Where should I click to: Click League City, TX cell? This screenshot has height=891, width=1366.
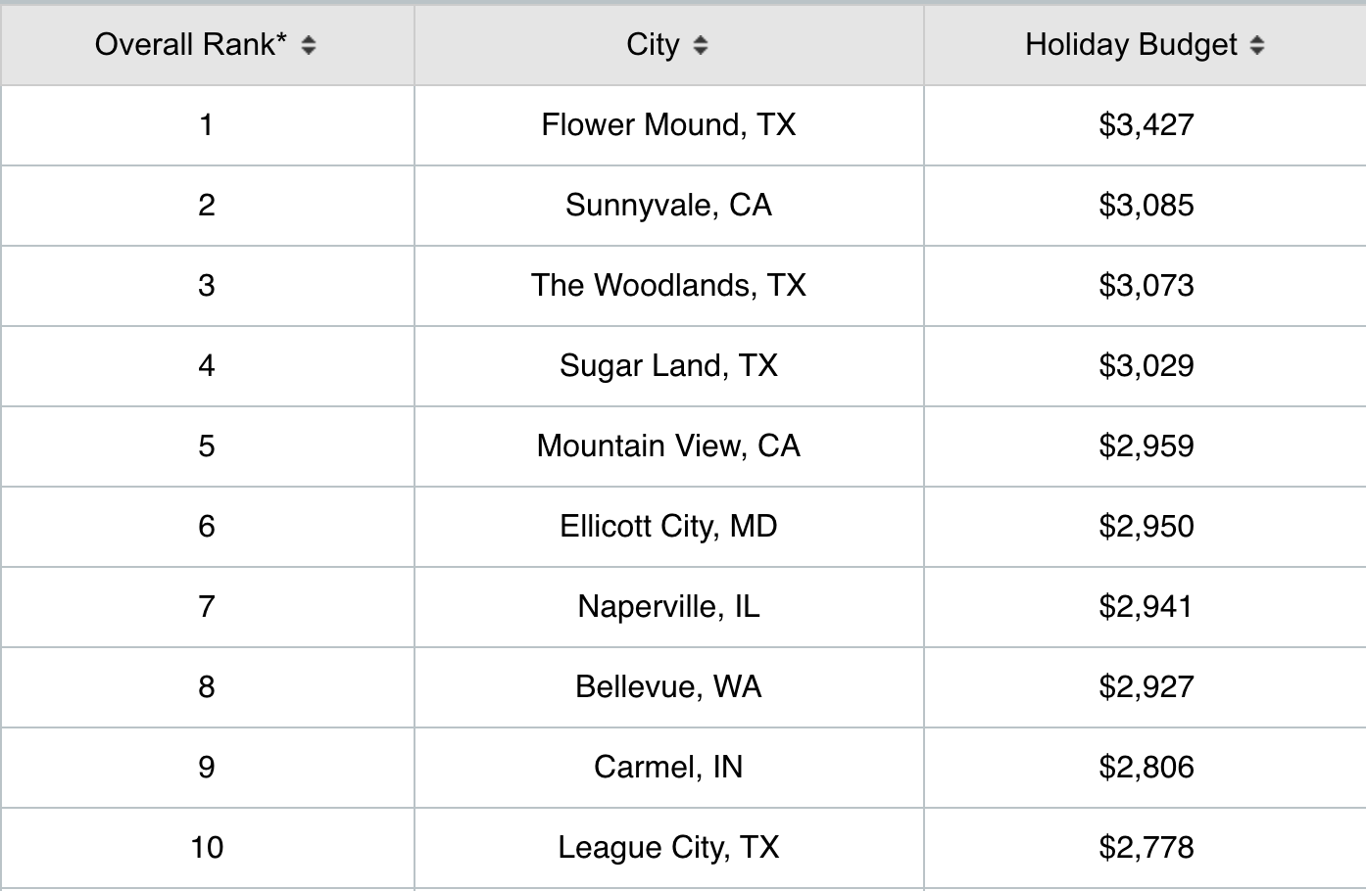(668, 848)
